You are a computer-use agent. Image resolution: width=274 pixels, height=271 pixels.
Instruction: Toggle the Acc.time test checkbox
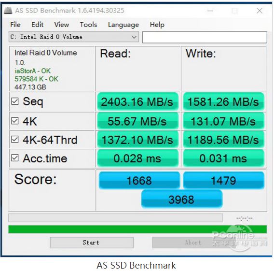(x=15, y=158)
